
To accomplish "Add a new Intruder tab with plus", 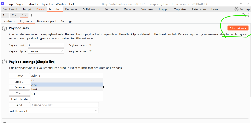I will (x=32, y=15).
